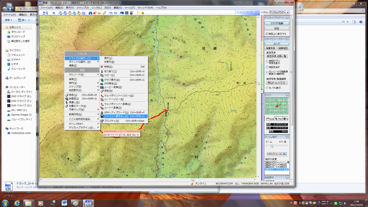
Task: Click the film strip movie toolbar icon
Action: click(x=126, y=13)
